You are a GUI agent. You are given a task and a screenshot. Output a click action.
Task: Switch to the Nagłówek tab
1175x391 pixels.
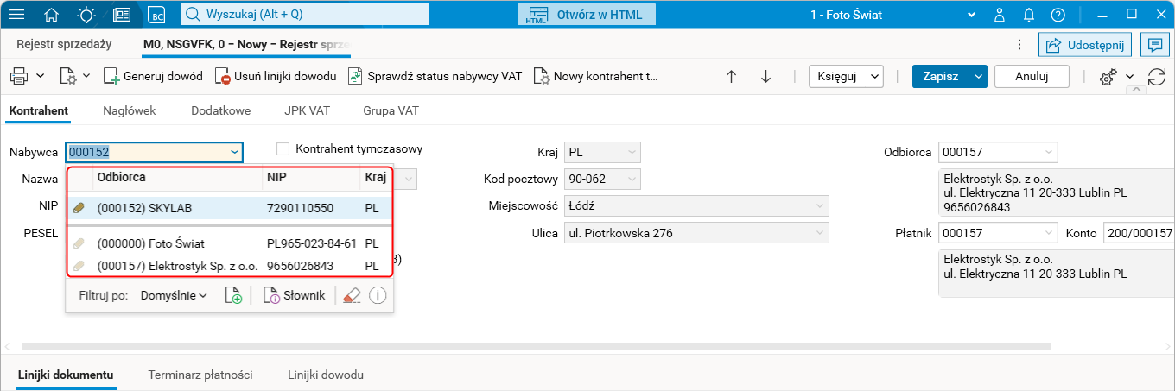(x=129, y=110)
